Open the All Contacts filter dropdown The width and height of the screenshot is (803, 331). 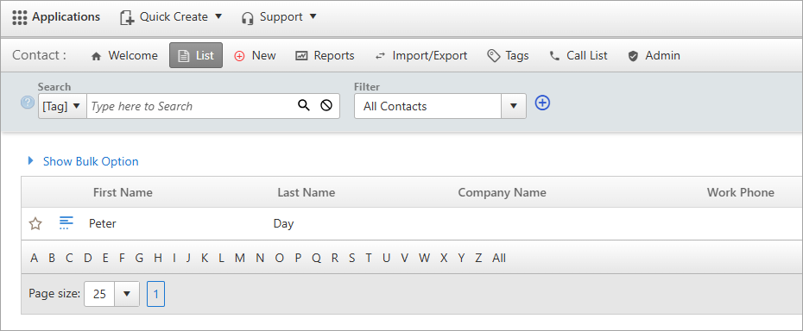[514, 106]
